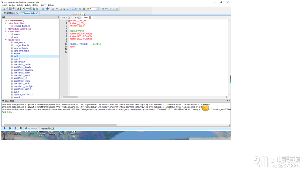Image resolution: width=302 pixels, height=170 pixels.
Task: Select usart.h header file
Action: (17, 97)
